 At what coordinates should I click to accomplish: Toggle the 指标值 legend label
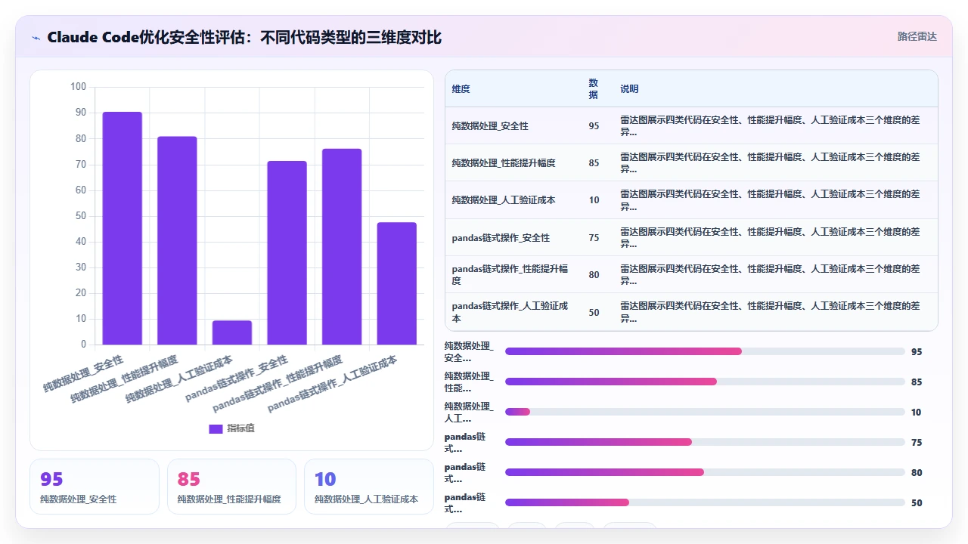click(240, 428)
